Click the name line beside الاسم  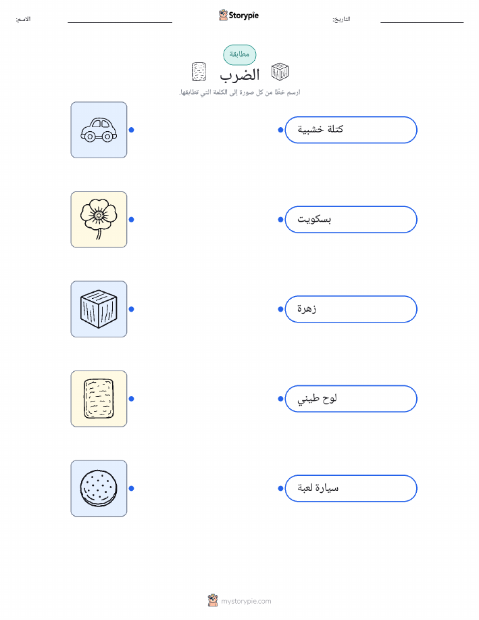[x=120, y=22]
